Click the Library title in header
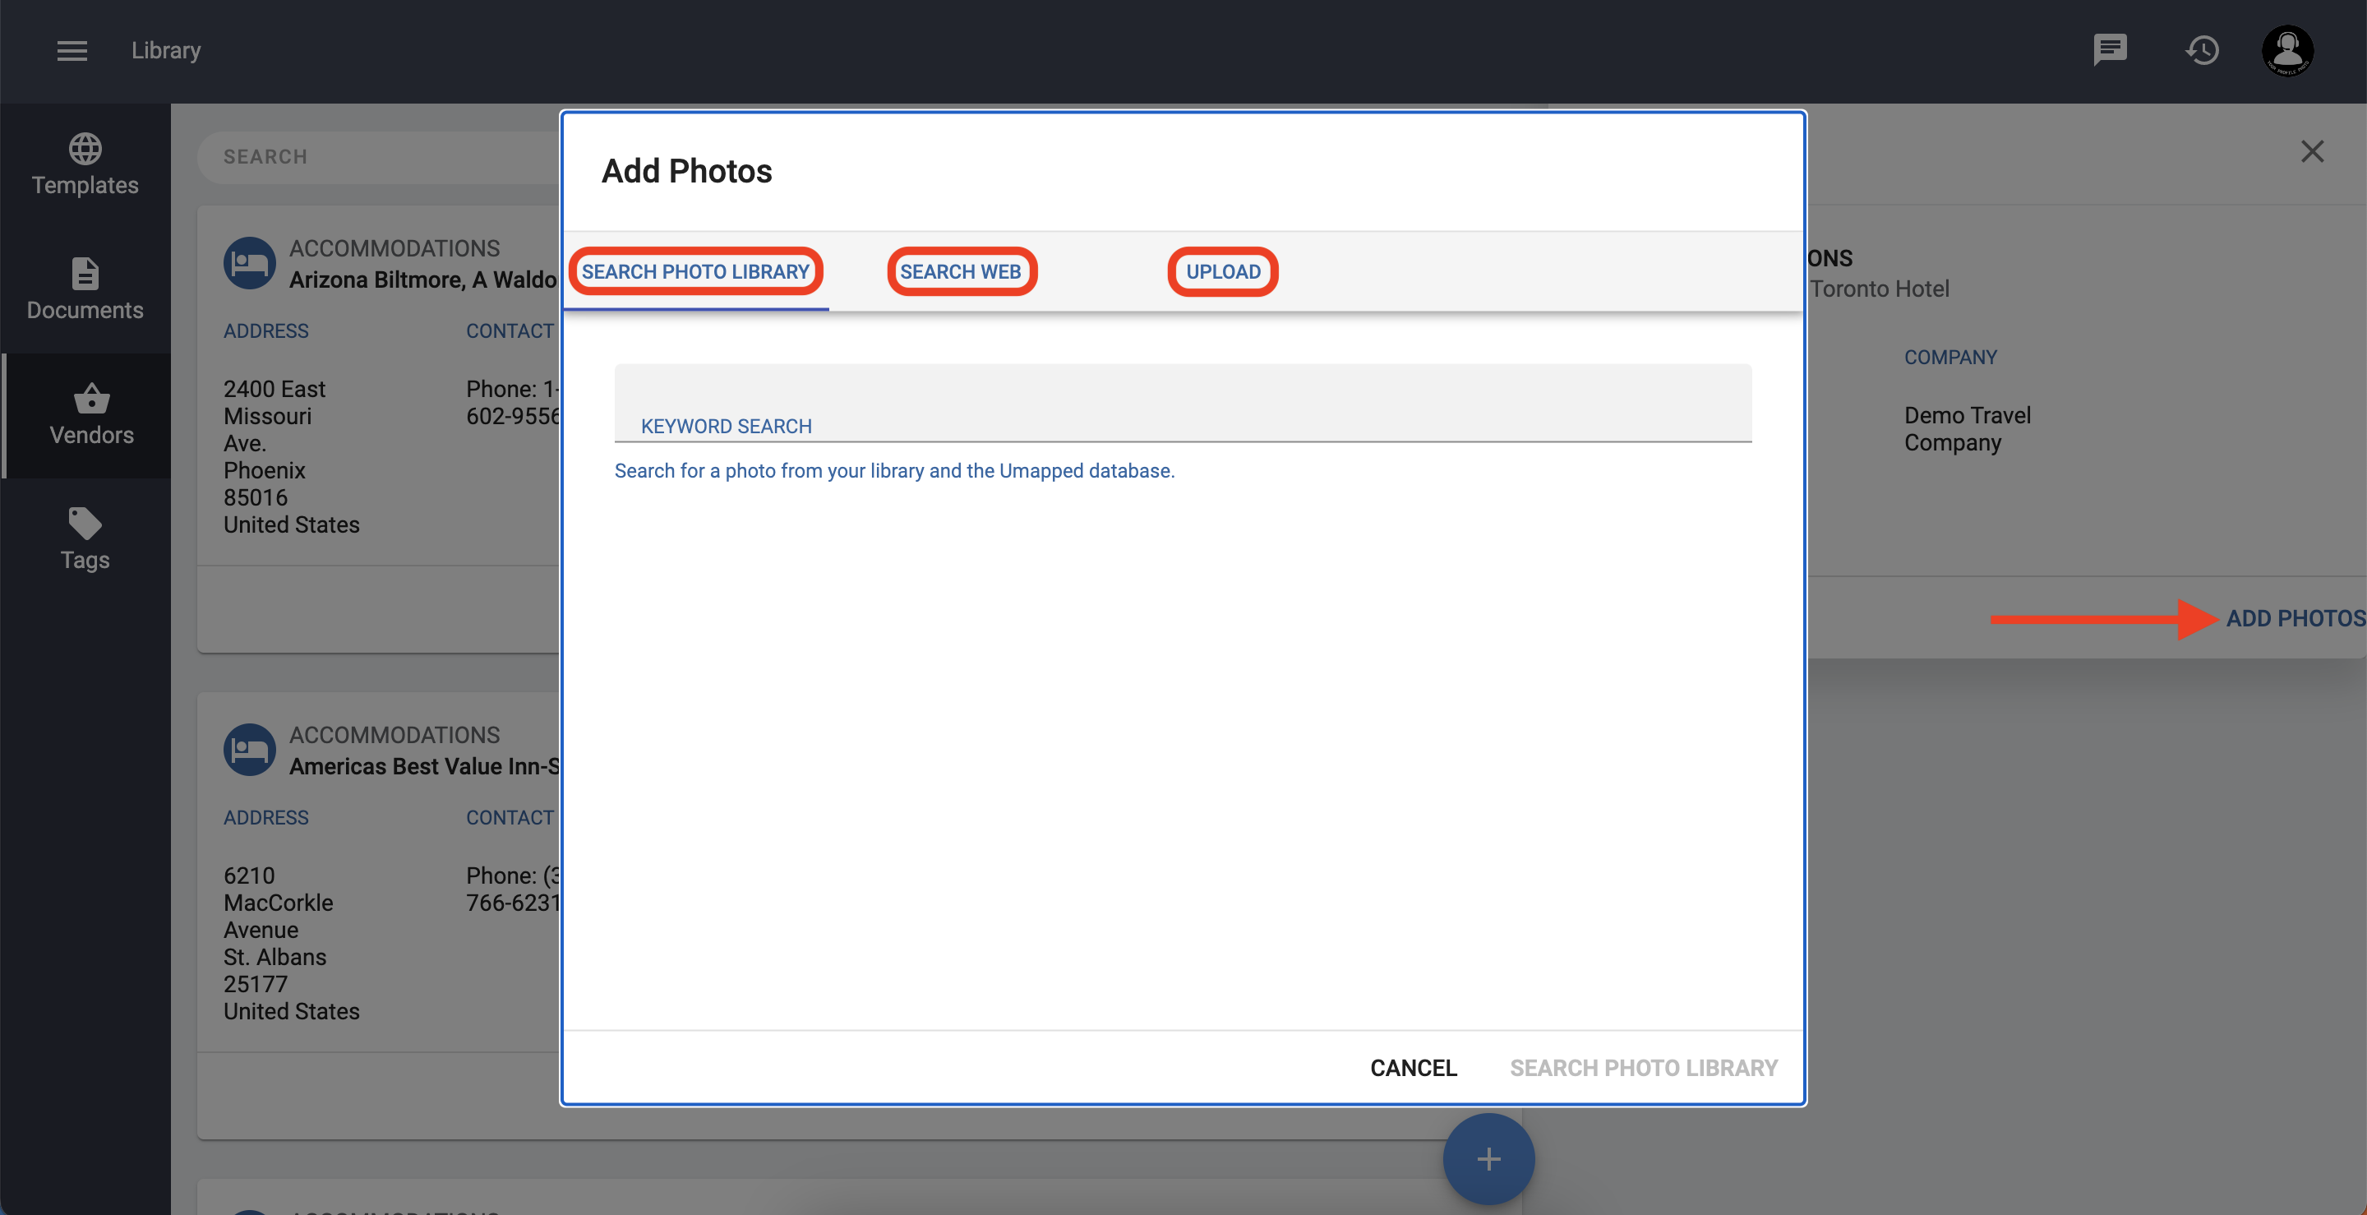The width and height of the screenshot is (2367, 1215). (x=165, y=50)
